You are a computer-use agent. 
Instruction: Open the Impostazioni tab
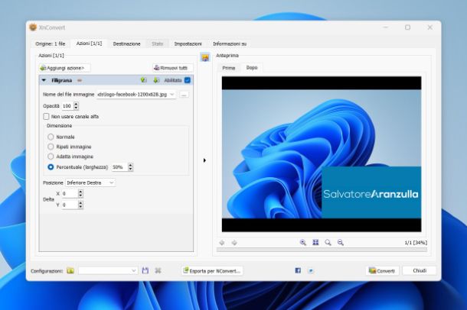pyautogui.click(x=188, y=44)
